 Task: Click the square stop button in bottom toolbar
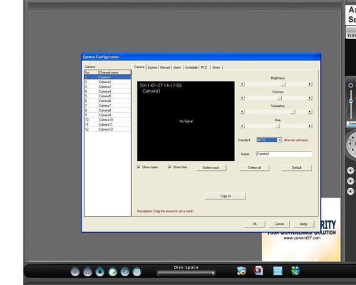pyautogui.click(x=100, y=271)
